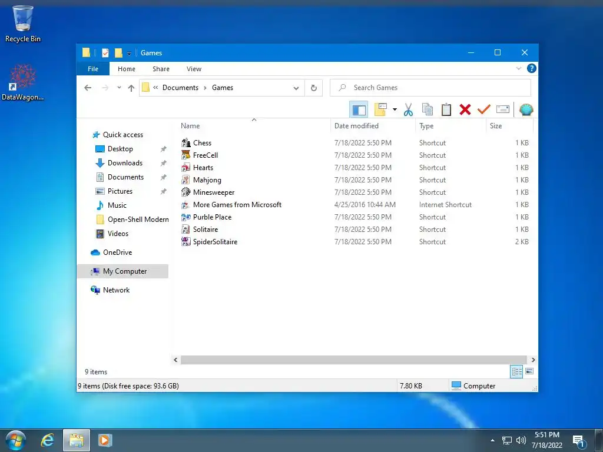Click the orange checkmark Properties icon

484,110
